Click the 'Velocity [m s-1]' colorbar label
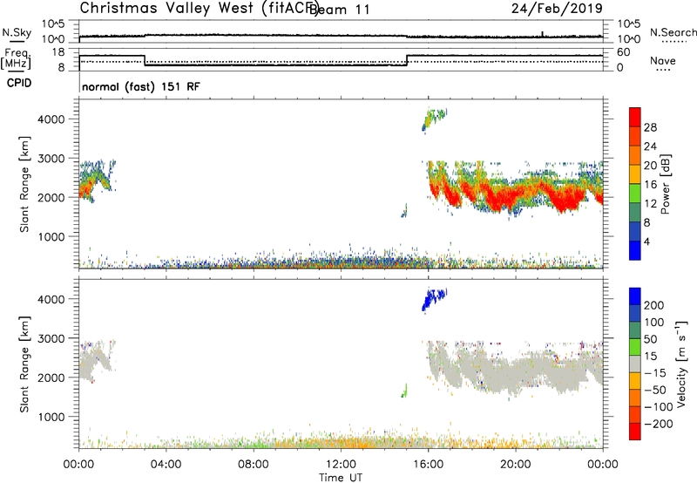The width and height of the screenshot is (697, 483). [x=680, y=364]
